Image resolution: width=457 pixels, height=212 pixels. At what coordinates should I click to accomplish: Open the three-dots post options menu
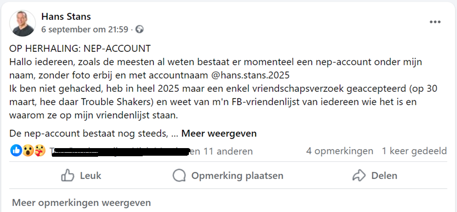[435, 22]
